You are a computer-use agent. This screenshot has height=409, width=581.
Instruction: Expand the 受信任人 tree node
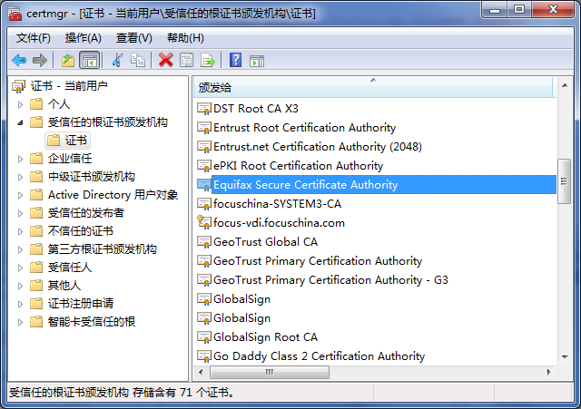pyautogui.click(x=20, y=268)
